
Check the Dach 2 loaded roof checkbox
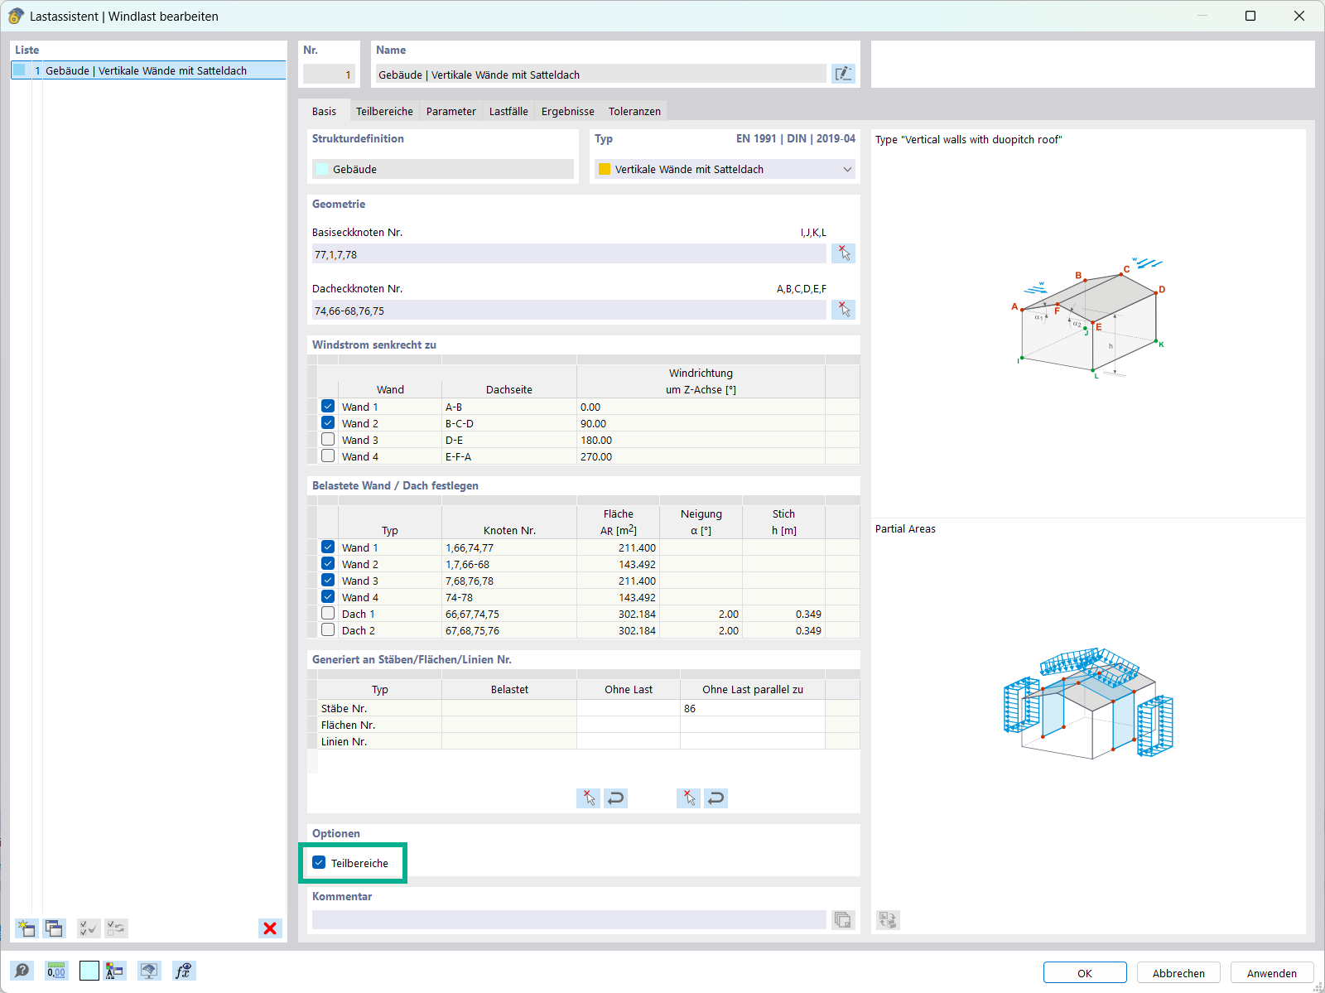click(x=328, y=630)
